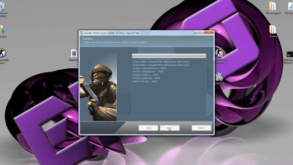
Task: Click the installation progress bar
Action: (x=169, y=56)
